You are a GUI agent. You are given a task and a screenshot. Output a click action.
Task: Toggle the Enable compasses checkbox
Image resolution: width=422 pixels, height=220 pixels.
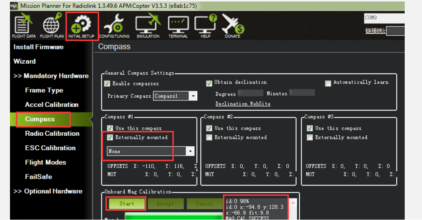click(108, 84)
